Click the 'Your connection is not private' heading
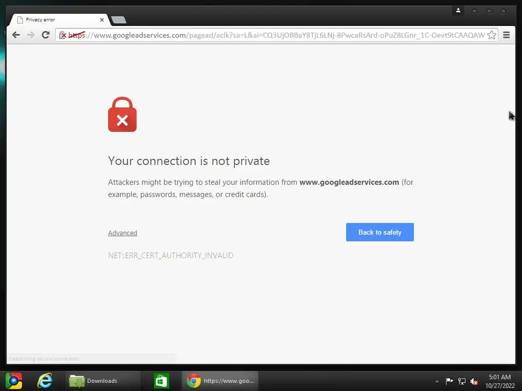 point(189,161)
